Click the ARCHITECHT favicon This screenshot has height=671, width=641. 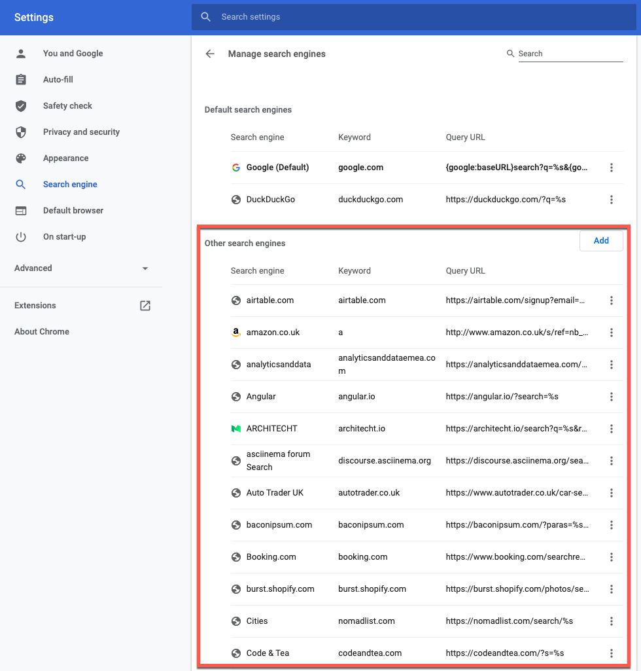[x=235, y=428]
